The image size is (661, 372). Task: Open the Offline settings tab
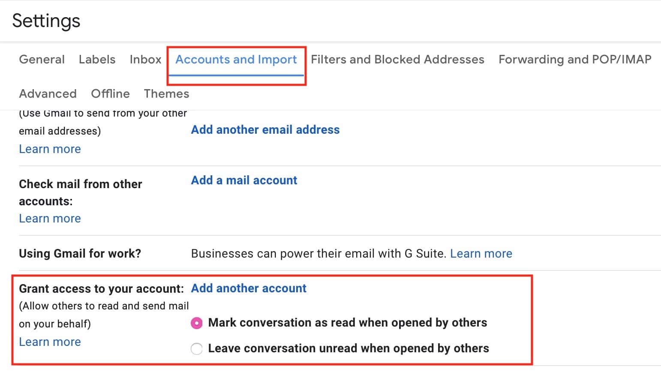tap(110, 93)
